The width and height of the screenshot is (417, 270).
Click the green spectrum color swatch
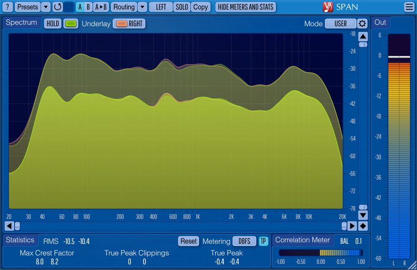click(x=71, y=23)
